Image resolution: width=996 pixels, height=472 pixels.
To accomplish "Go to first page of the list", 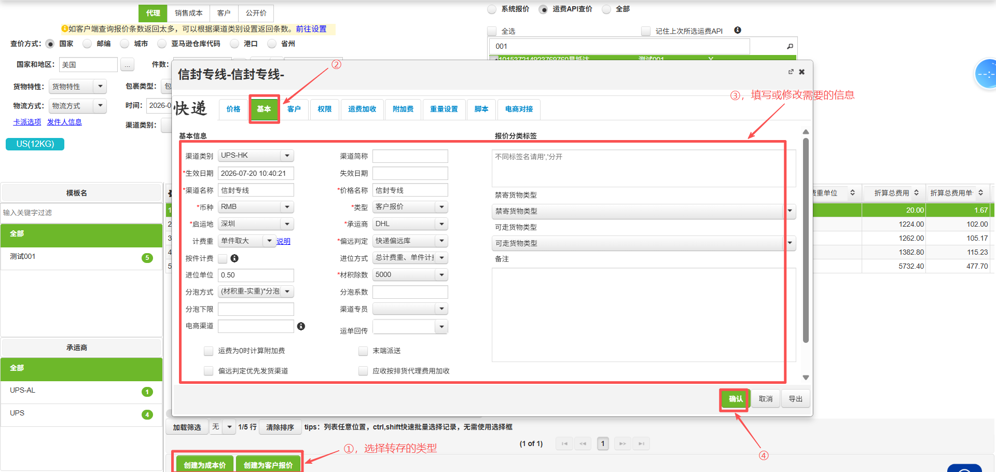I will coord(564,443).
